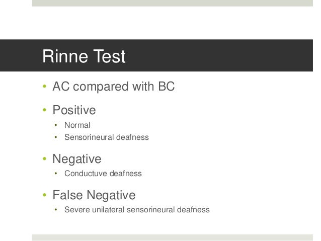
Task: Click the gray bar at slide top
Action: 173,3
